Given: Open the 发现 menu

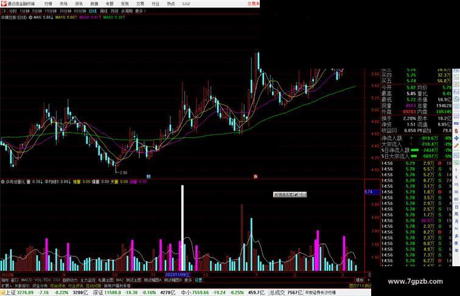Looking at the screenshot, I should [x=125, y=4].
